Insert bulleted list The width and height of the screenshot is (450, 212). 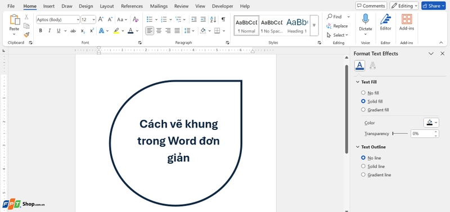tap(150, 20)
